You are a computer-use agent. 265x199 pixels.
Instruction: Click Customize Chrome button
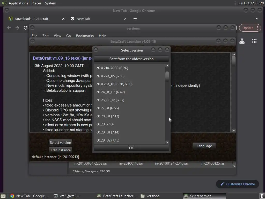click(x=238, y=184)
